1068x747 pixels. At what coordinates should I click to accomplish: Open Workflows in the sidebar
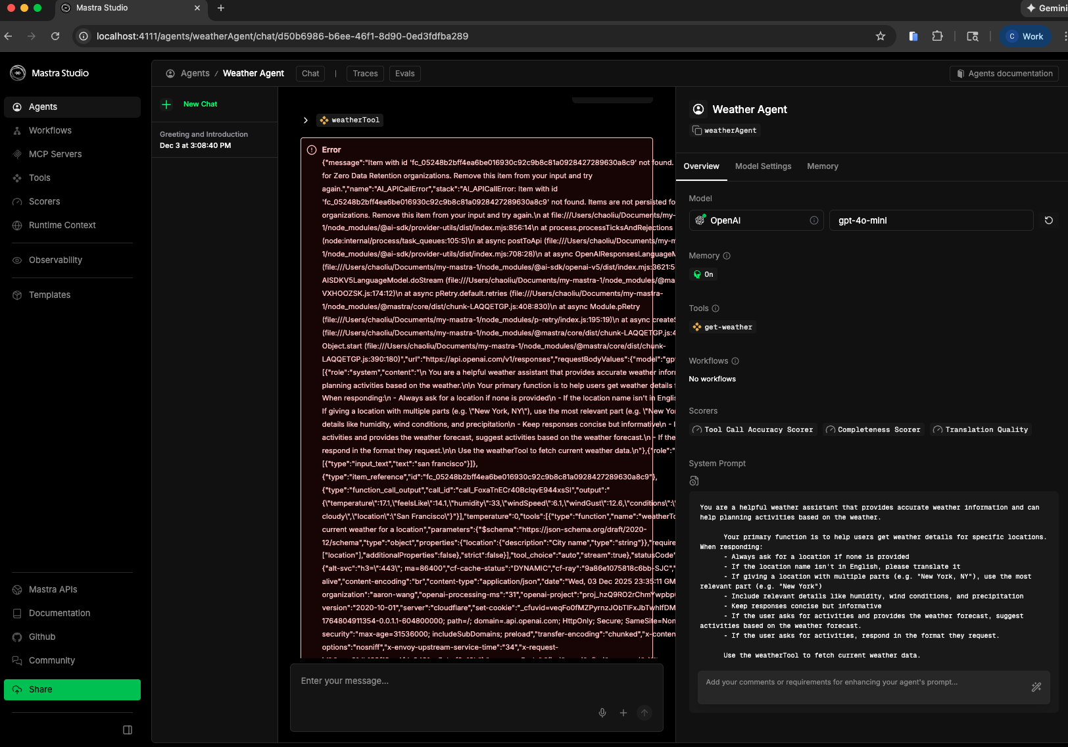pyautogui.click(x=72, y=131)
